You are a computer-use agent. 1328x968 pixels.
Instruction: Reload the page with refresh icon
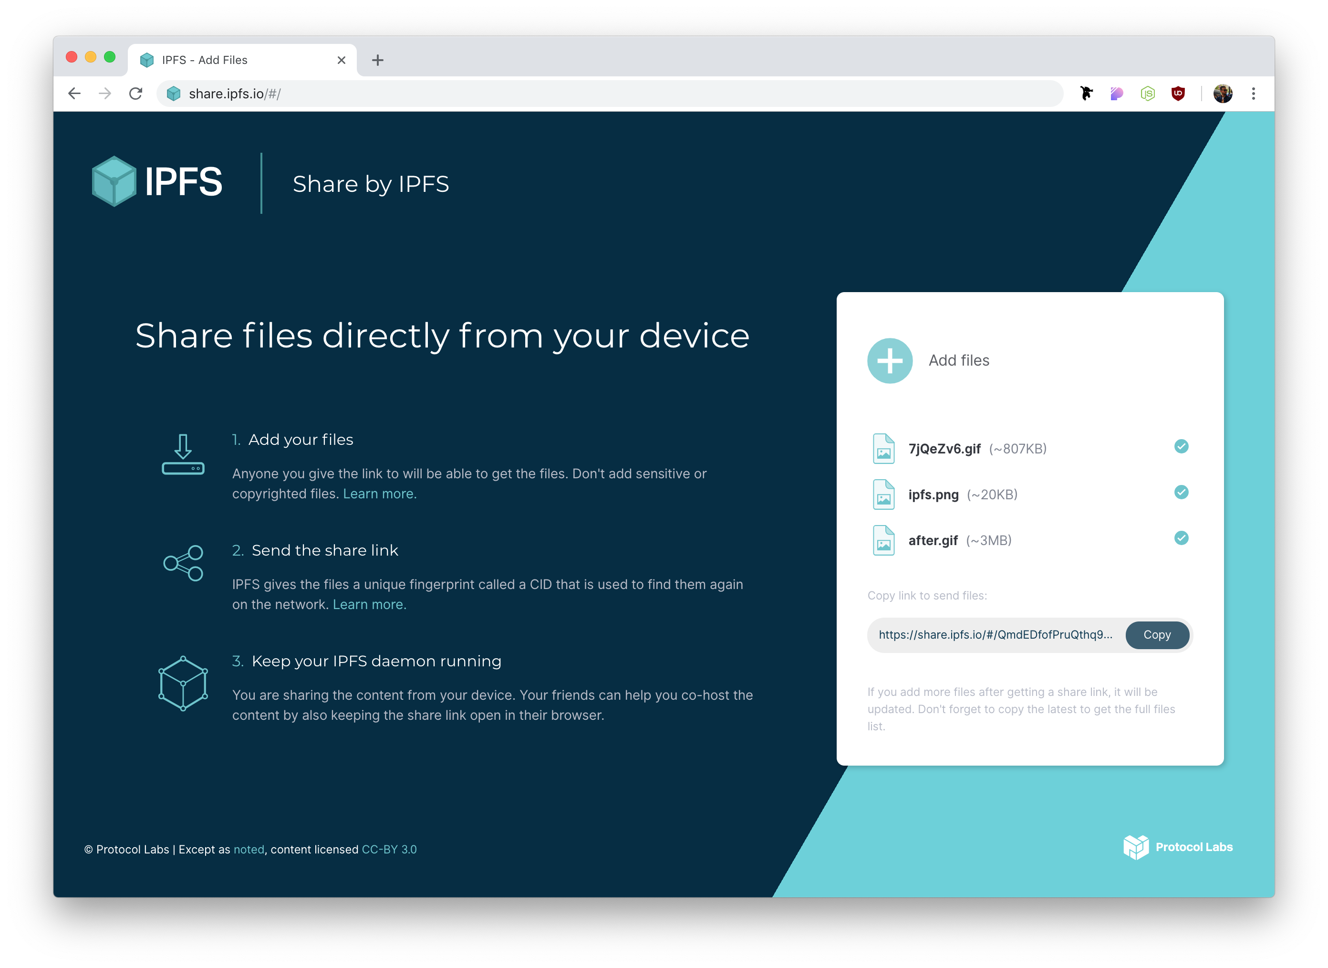click(x=136, y=94)
